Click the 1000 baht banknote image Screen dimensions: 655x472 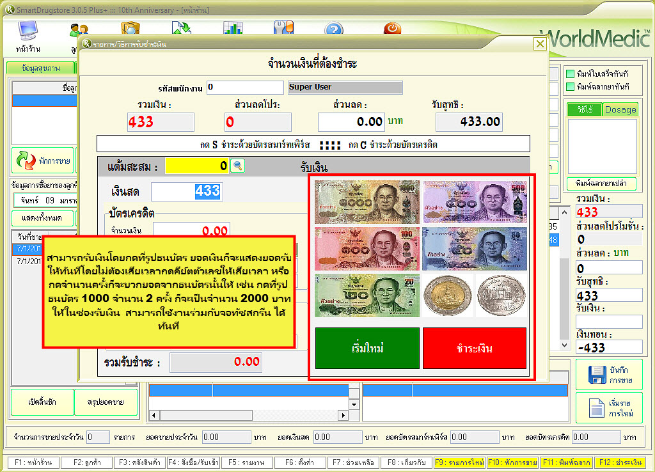(x=367, y=201)
